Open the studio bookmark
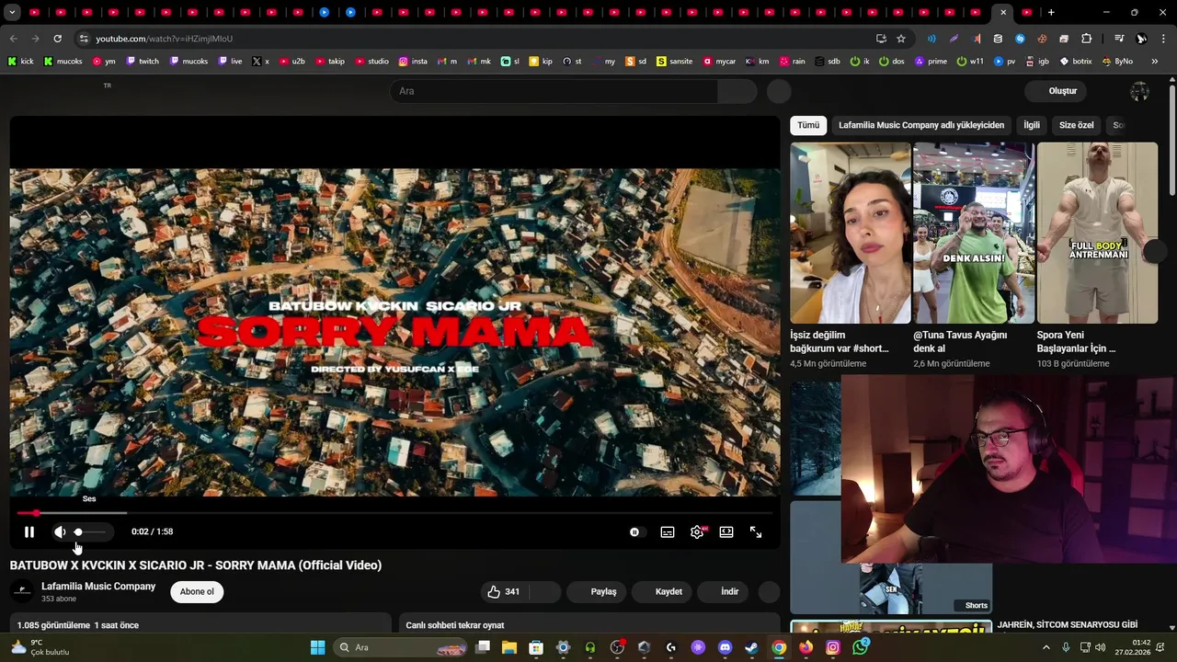The image size is (1177, 662). point(371,61)
